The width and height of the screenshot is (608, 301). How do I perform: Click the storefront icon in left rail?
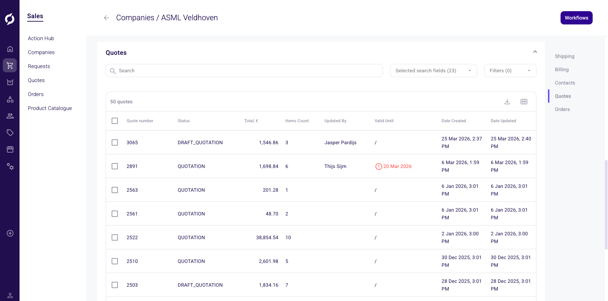(10, 149)
